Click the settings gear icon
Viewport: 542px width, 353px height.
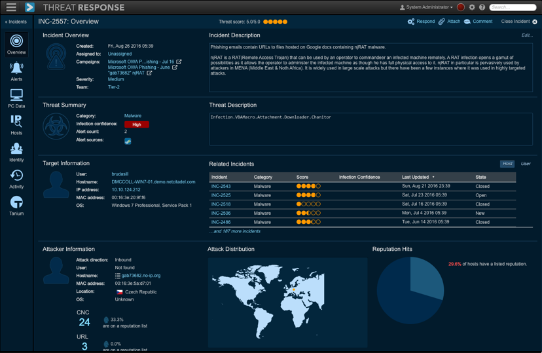[x=472, y=7]
